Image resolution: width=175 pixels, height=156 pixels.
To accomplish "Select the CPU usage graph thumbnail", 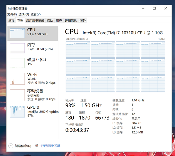I will (x=17, y=33).
